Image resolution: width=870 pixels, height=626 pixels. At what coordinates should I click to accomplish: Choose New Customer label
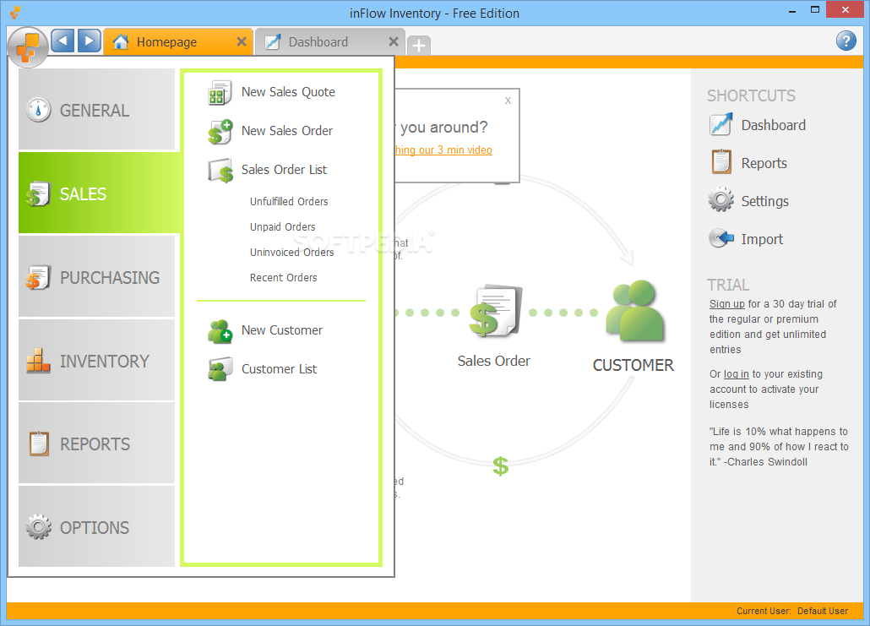(282, 330)
